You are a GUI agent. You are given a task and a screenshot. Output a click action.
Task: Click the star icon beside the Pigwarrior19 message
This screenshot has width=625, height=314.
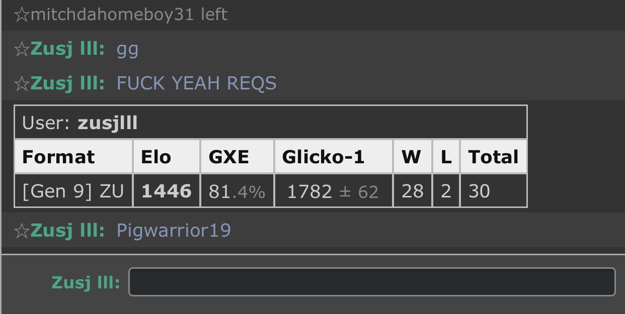tap(22, 231)
